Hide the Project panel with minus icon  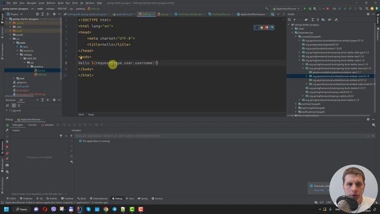pos(59,14)
